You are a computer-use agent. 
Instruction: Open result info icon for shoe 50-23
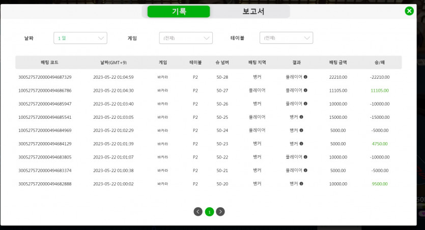click(x=301, y=144)
